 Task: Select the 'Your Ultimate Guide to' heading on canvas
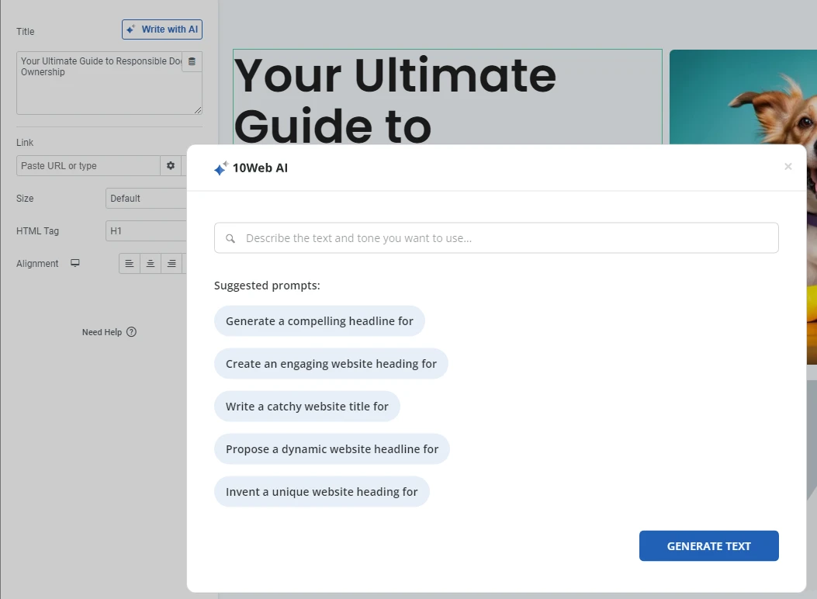click(447, 97)
